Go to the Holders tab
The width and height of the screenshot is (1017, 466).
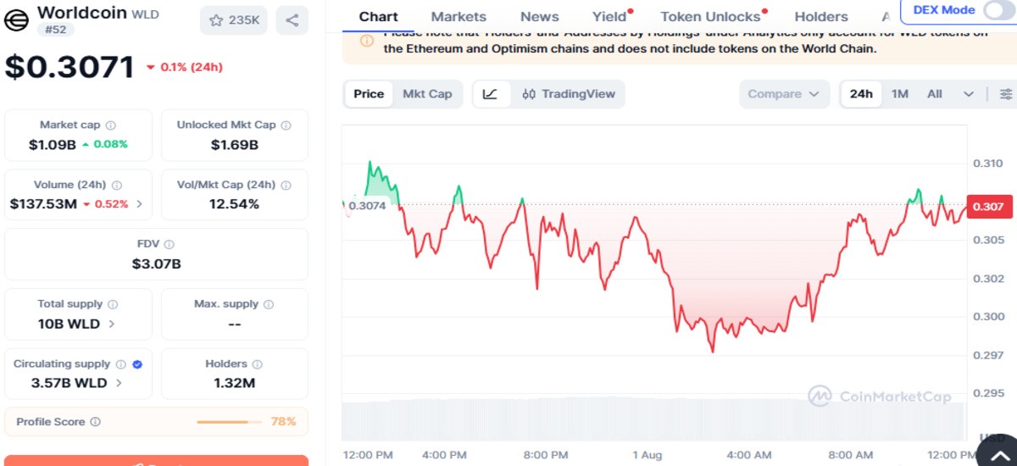pos(820,16)
